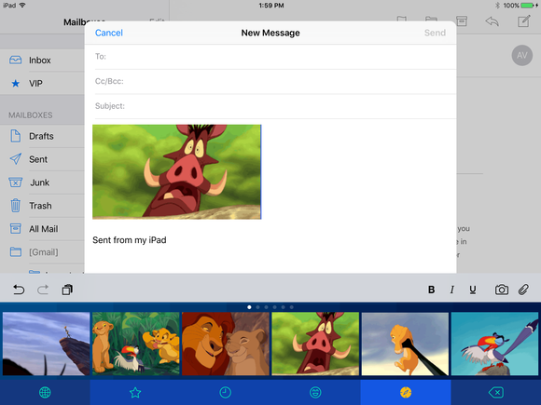The height and width of the screenshot is (405, 541).
Task: Tap the battery indicator in status bar
Action: [x=528, y=6]
